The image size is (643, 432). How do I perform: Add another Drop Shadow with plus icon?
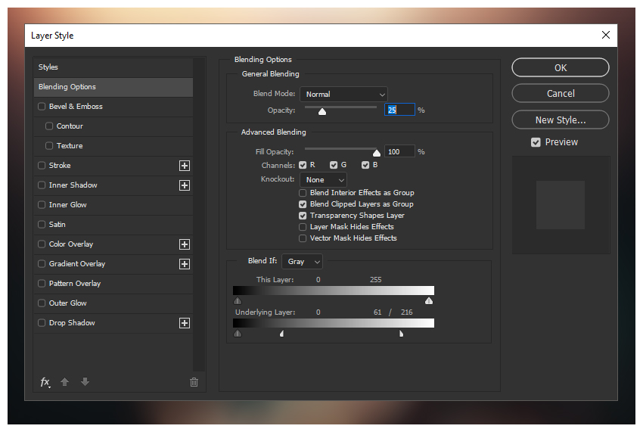tap(185, 323)
